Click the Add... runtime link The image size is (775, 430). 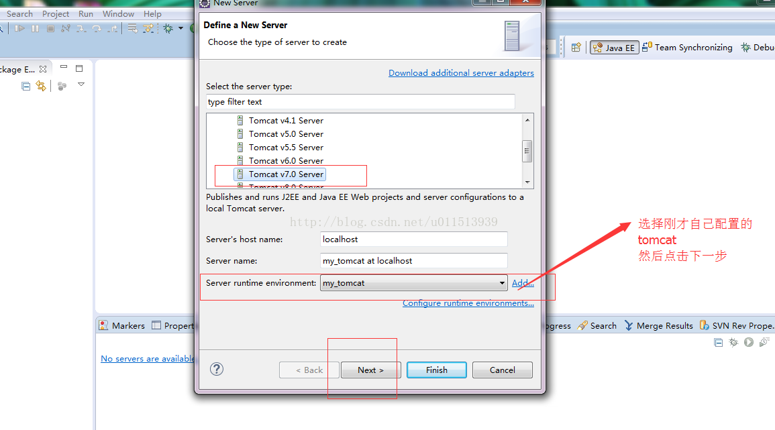tap(523, 282)
